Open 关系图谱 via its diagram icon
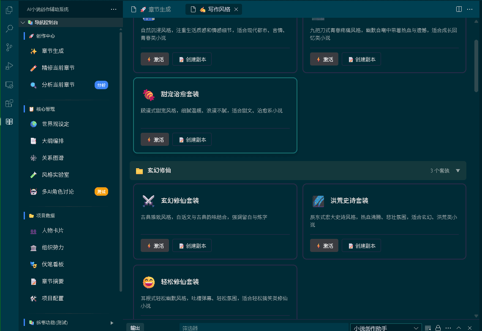The height and width of the screenshot is (331, 482). pyautogui.click(x=33, y=158)
